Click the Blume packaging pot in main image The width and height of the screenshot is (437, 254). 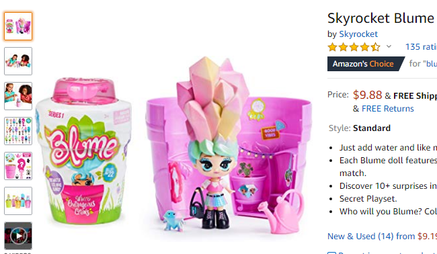click(83, 151)
